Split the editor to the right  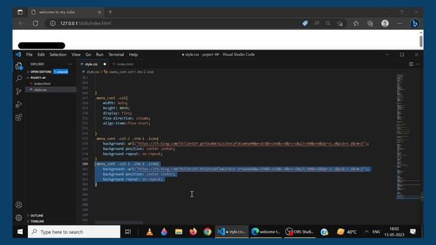click(411, 64)
